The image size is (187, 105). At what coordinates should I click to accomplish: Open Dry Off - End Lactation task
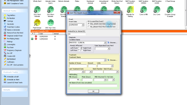click(x=15, y=65)
